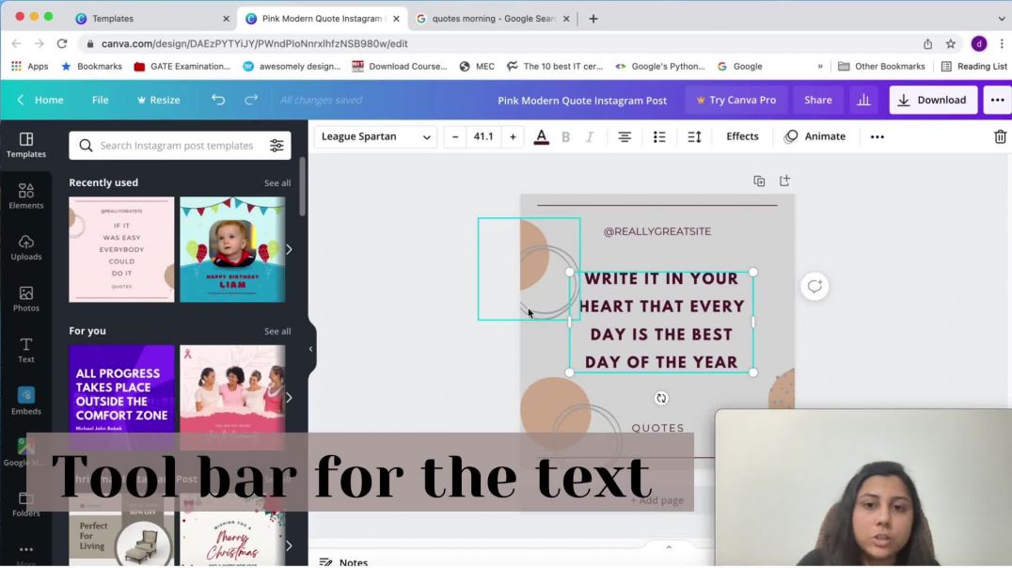Open a new browser tab
Image resolution: width=1012 pixels, height=568 pixels.
(x=593, y=19)
